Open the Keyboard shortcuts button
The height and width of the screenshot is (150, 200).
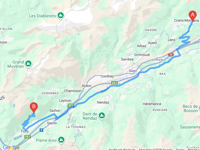click(122, 149)
